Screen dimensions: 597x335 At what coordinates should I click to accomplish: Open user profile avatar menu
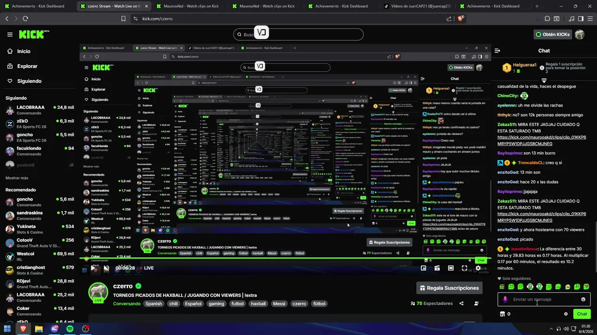pos(580,34)
